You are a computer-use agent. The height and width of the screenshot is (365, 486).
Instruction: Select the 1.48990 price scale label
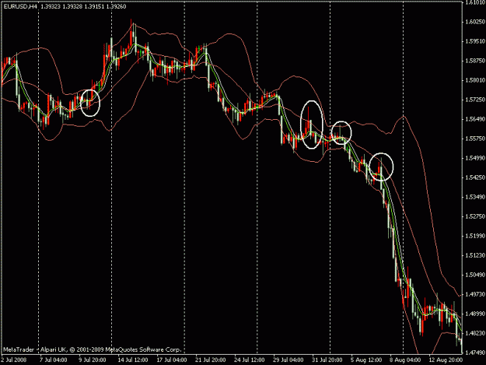pyautogui.click(x=475, y=314)
